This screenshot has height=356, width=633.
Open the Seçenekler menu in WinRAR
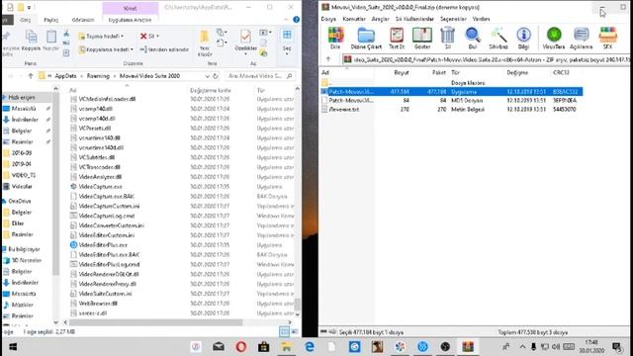tap(453, 19)
